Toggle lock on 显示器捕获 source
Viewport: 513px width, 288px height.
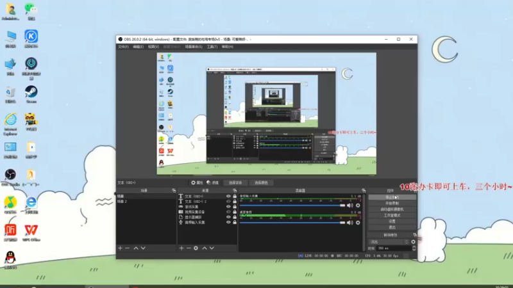click(235, 217)
